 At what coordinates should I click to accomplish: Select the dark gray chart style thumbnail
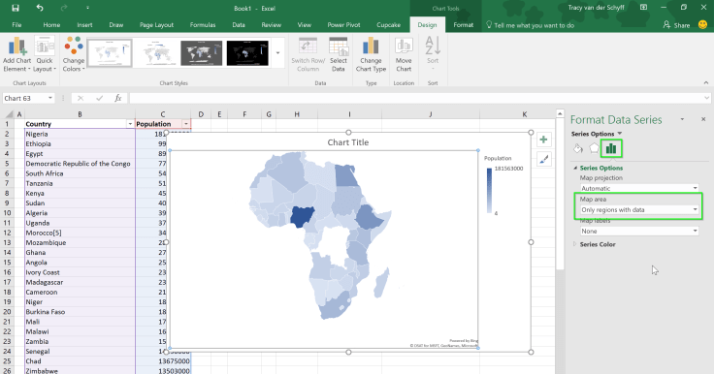201,52
